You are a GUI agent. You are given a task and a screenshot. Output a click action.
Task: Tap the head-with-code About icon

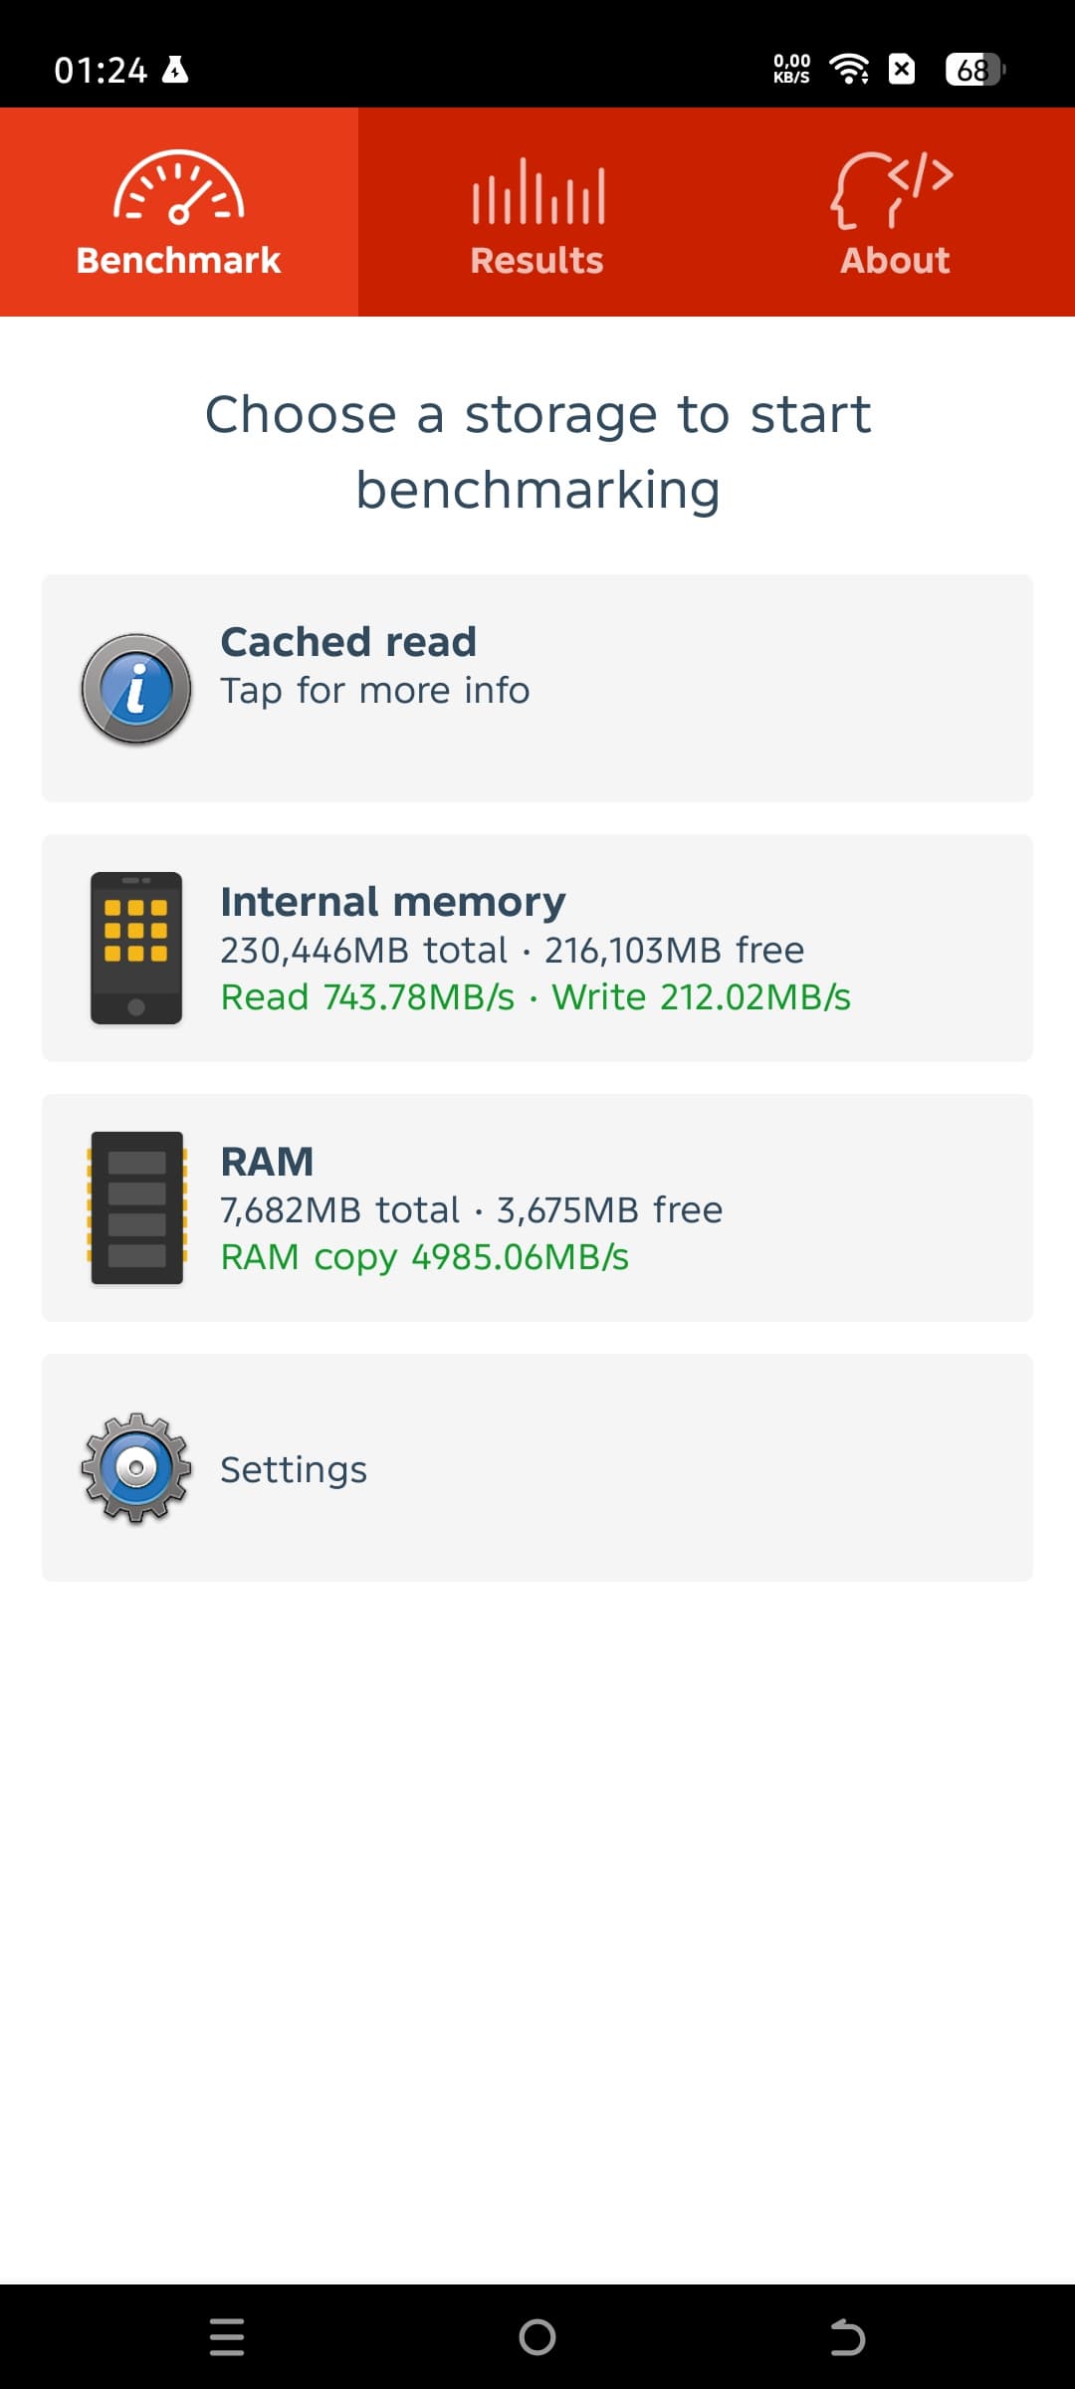[893, 189]
